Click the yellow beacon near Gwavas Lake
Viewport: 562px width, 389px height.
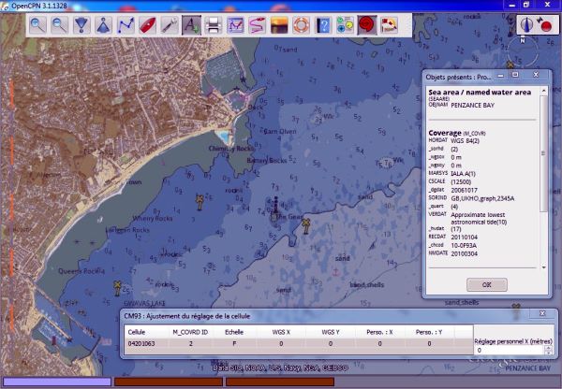click(117, 288)
